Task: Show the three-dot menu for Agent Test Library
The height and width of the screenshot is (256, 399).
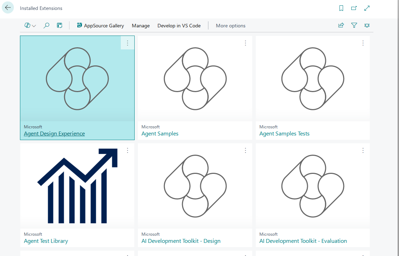Action: pos(128,150)
